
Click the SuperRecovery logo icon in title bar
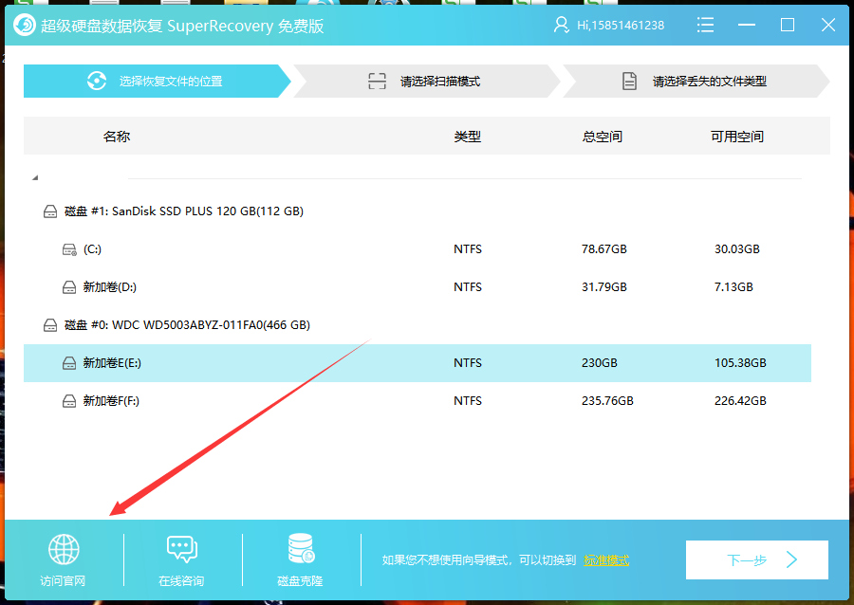click(24, 25)
